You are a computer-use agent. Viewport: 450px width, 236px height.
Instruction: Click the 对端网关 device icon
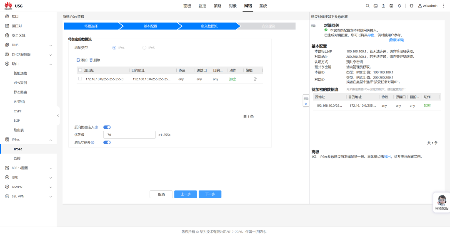tap(313, 25)
